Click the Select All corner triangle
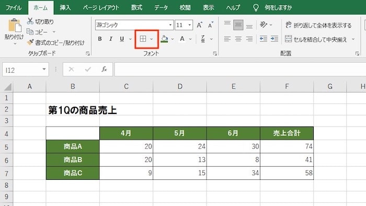Viewport: 366px width, 206px height. point(7,87)
